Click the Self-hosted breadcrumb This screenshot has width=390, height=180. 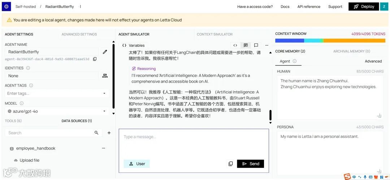[x=26, y=7]
